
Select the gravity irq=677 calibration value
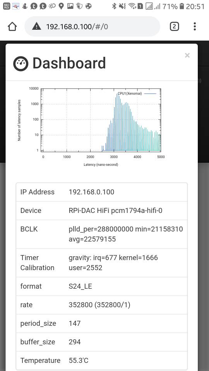pos(113,262)
